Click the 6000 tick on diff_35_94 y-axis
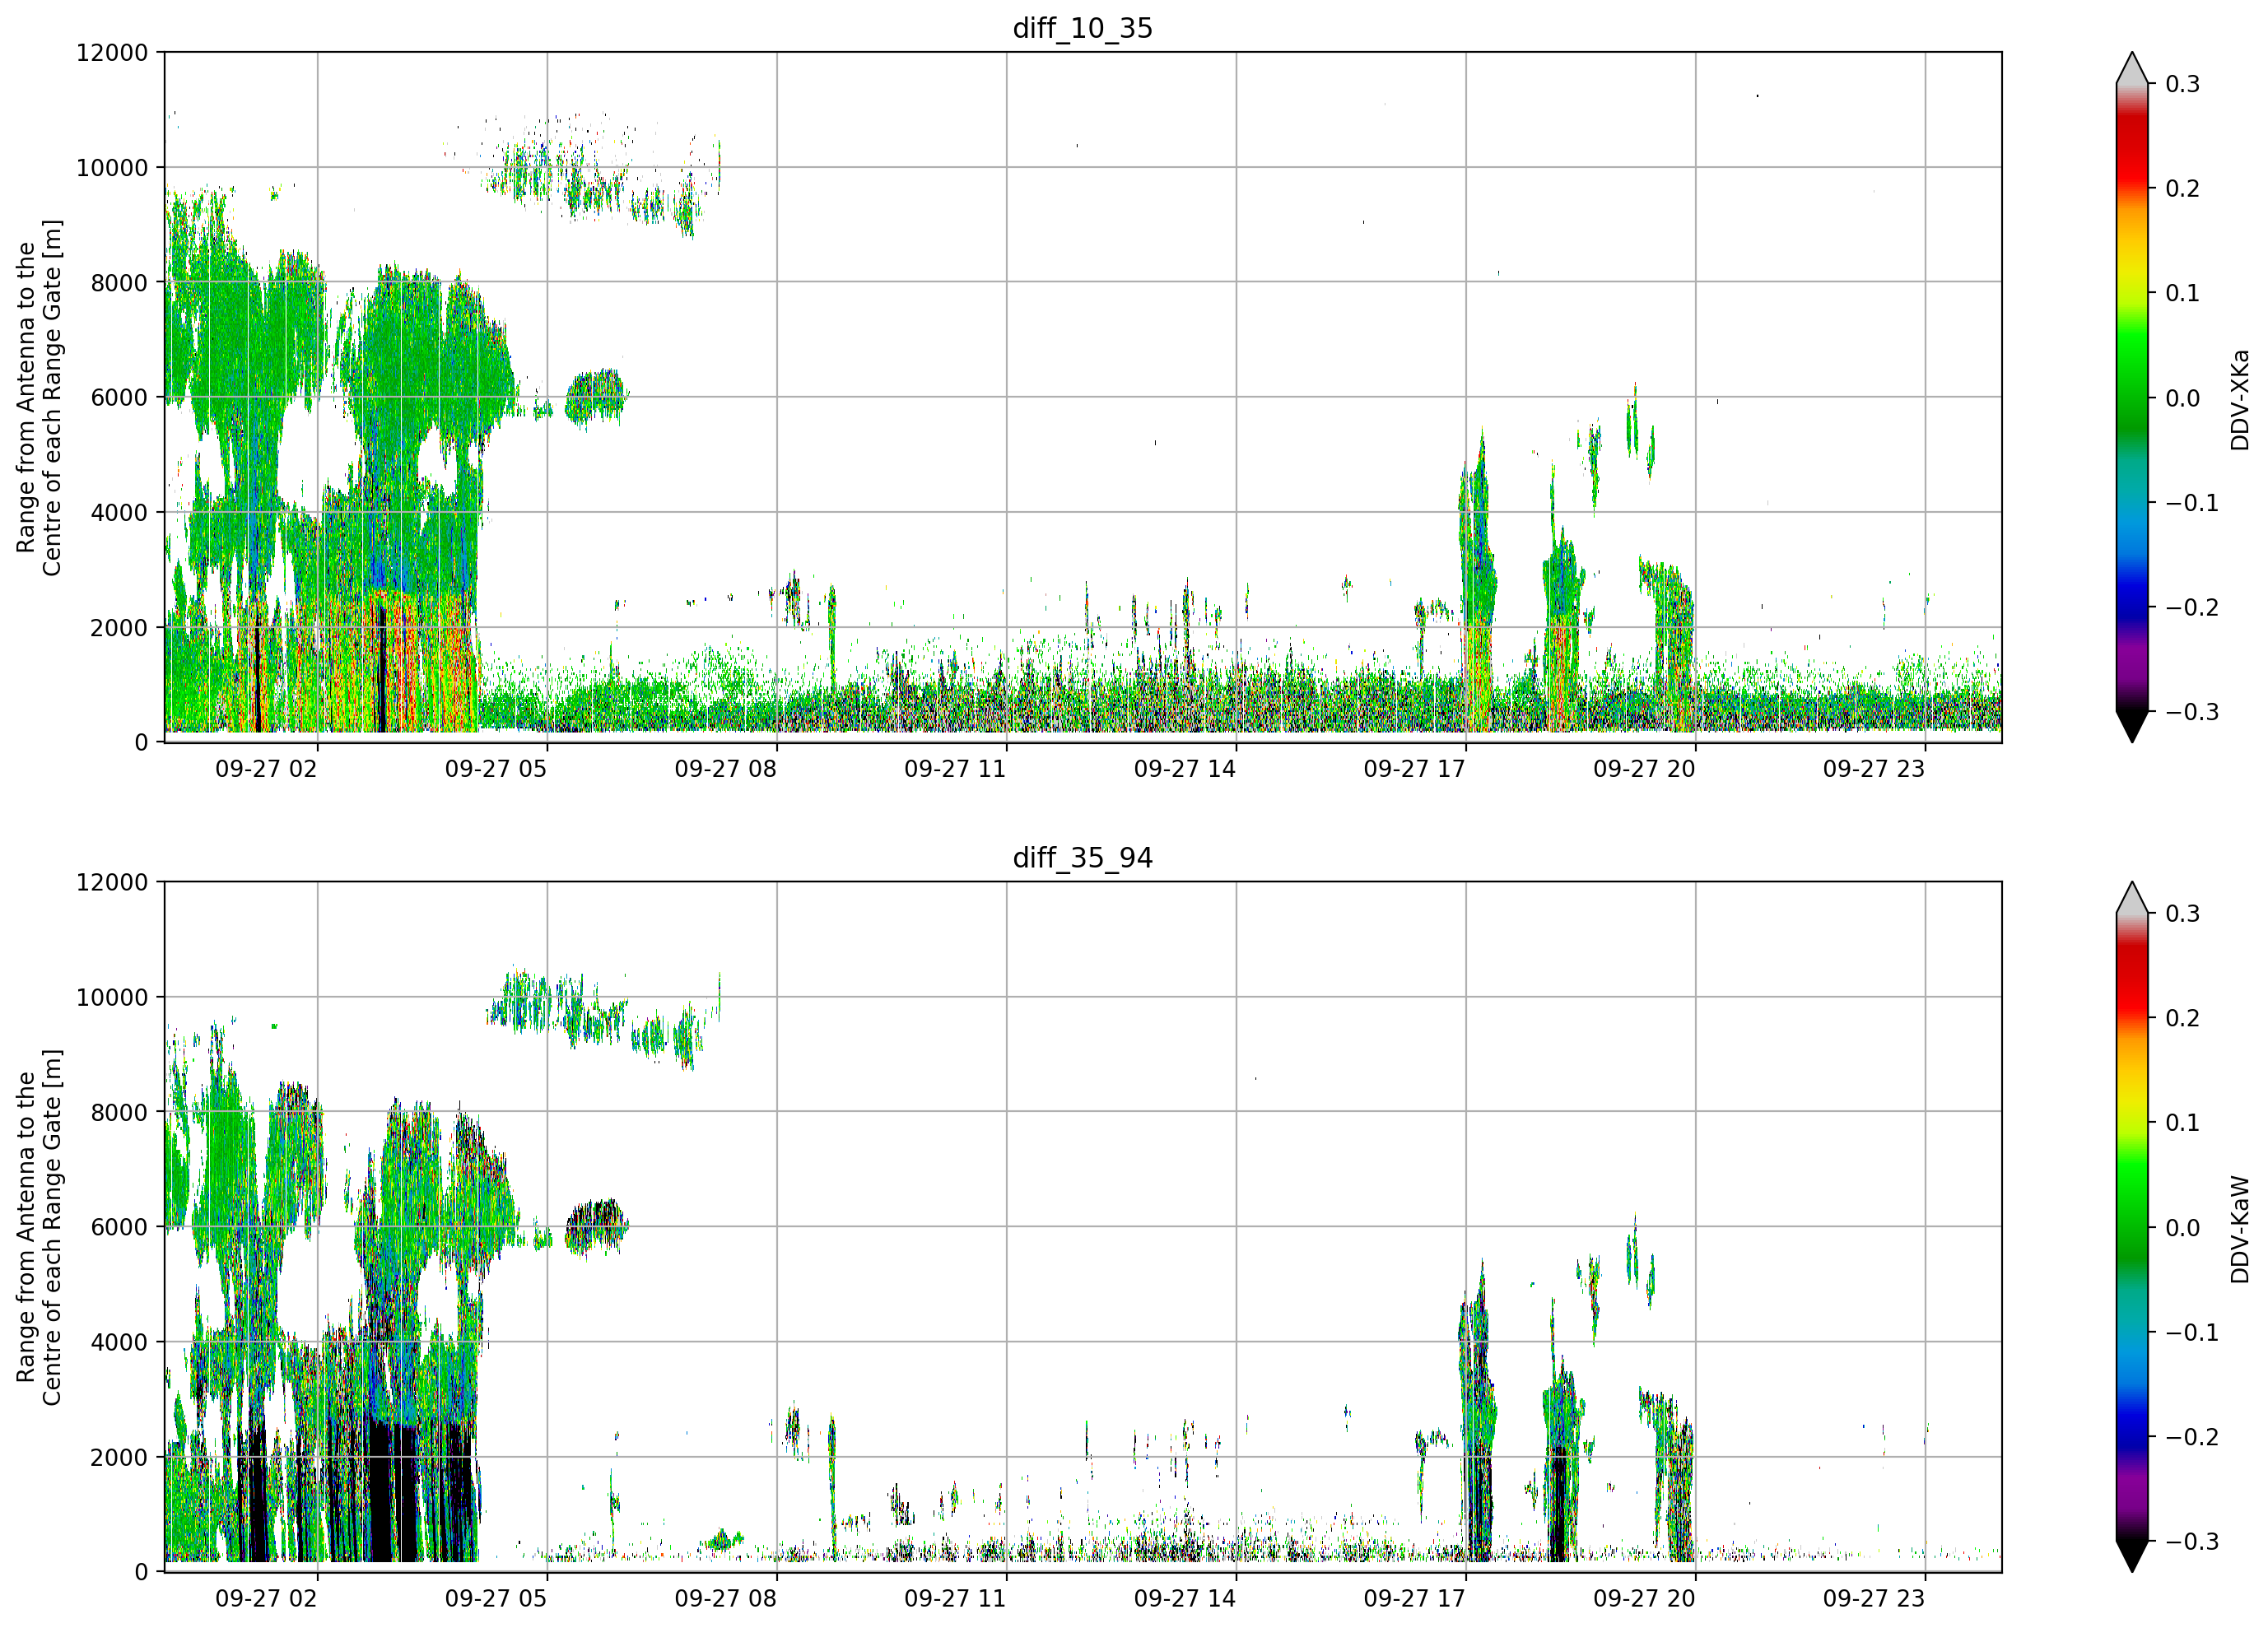Image resolution: width=2268 pixels, height=1628 pixels. [119, 1227]
